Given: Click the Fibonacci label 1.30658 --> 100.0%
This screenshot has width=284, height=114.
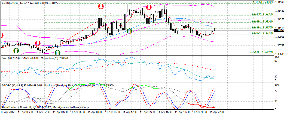Looking at the screenshot, I should [x=262, y=52].
